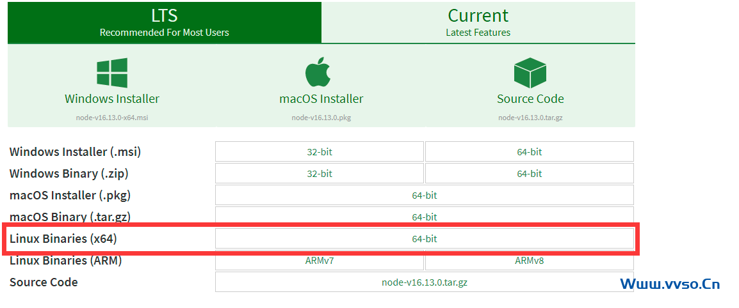Image resolution: width=739 pixels, height=308 pixels.
Task: Download Linux ARMv8 binaries
Action: click(529, 261)
